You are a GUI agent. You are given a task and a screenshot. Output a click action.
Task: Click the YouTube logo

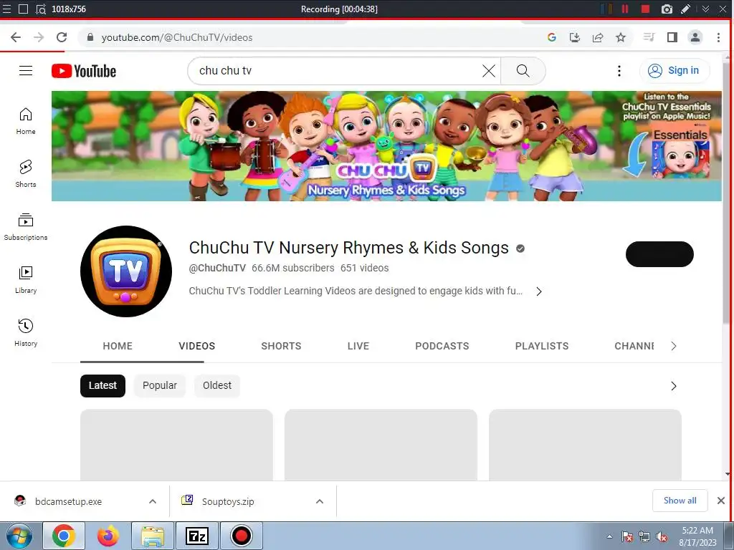point(84,71)
